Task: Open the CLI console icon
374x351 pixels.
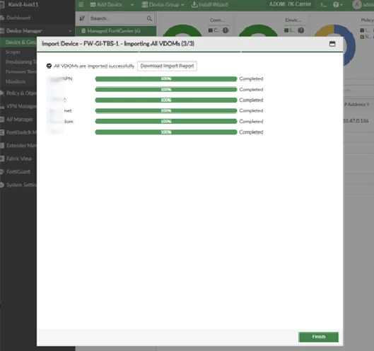Action: [323, 5]
